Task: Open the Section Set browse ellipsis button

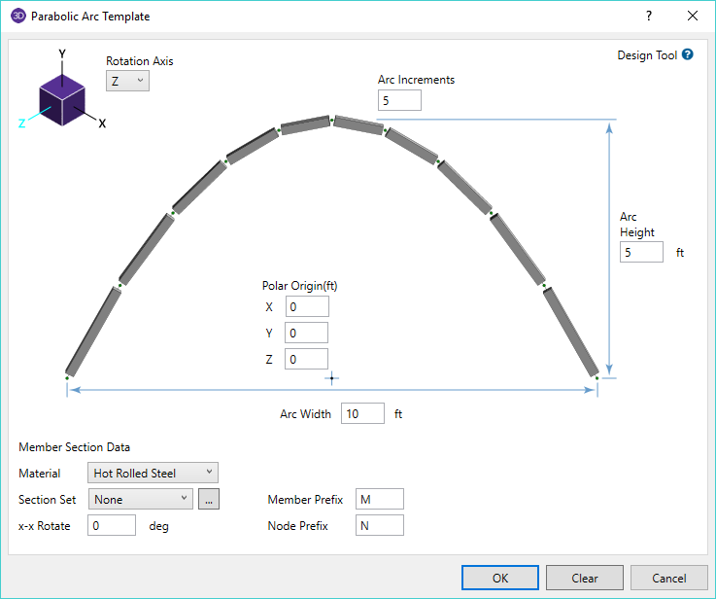Action: pyautogui.click(x=208, y=499)
